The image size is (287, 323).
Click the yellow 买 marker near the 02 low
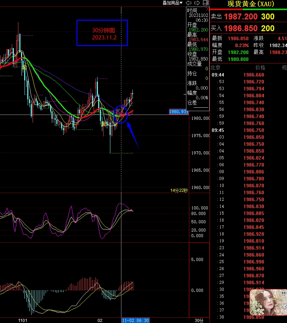[103, 124]
